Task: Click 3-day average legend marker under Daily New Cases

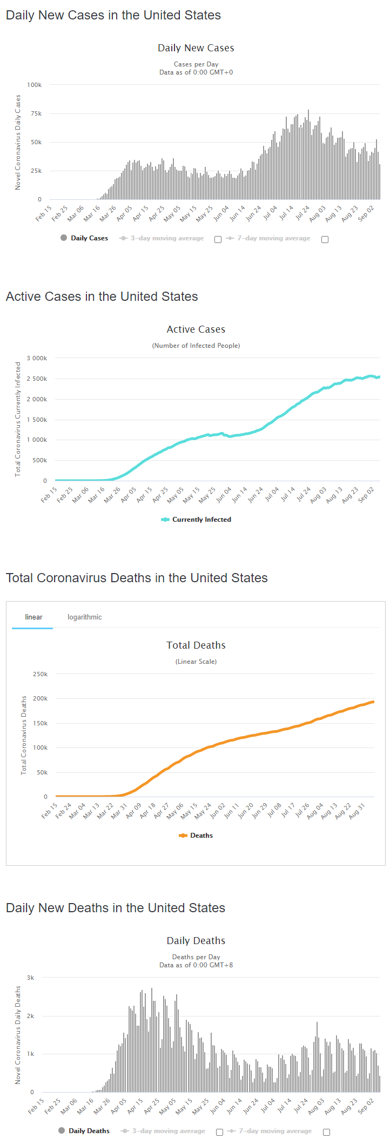Action: coord(124,238)
